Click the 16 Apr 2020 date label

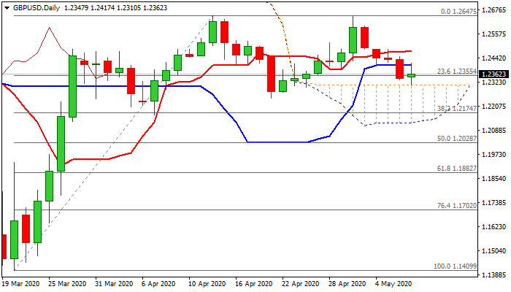(x=254, y=284)
